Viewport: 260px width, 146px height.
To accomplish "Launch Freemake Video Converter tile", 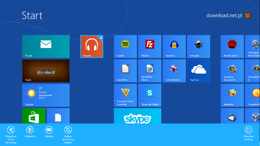I will (x=125, y=95).
